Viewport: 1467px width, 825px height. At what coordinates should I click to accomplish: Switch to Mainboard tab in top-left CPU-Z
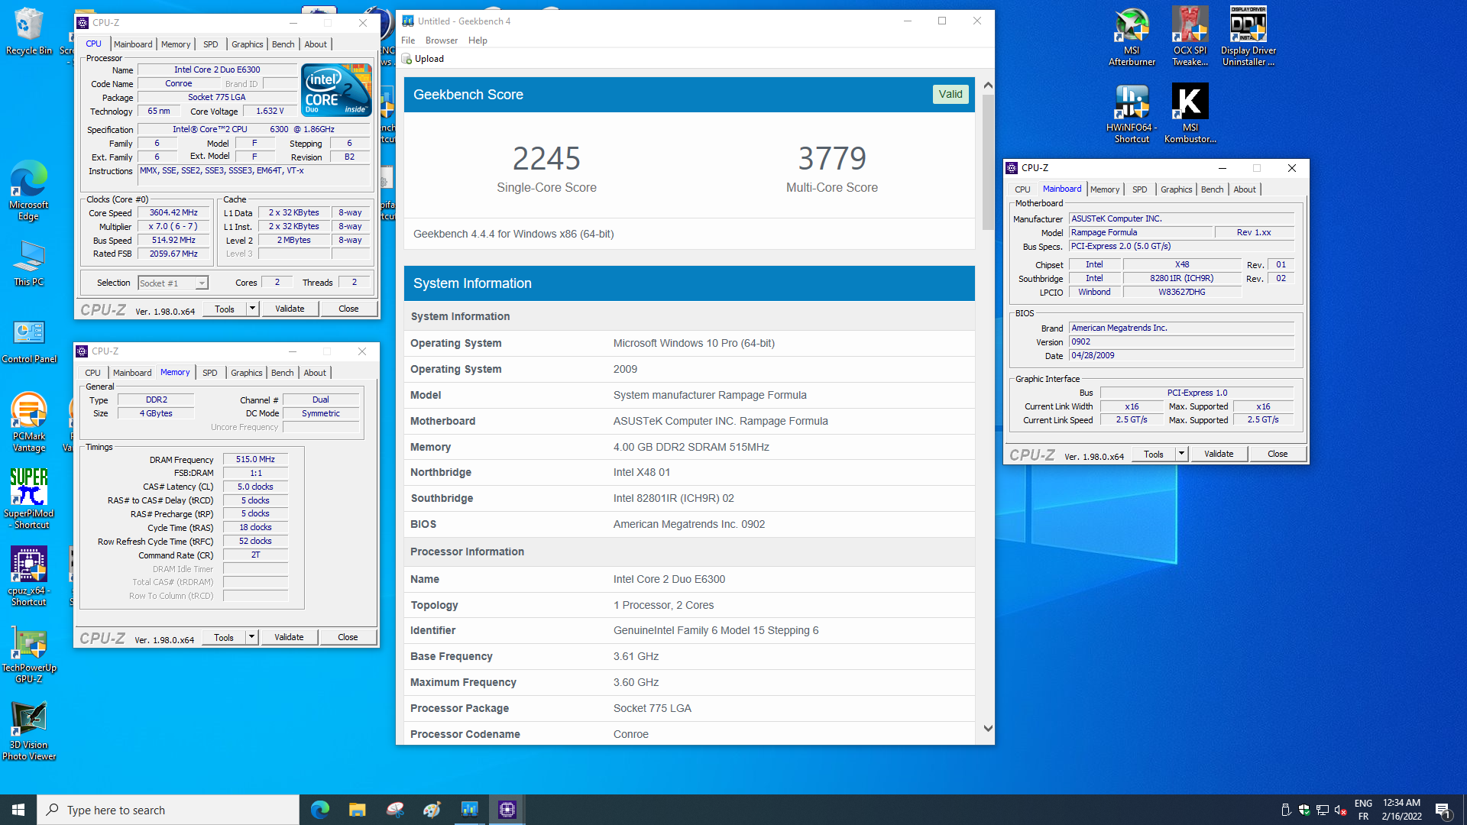tap(133, 44)
